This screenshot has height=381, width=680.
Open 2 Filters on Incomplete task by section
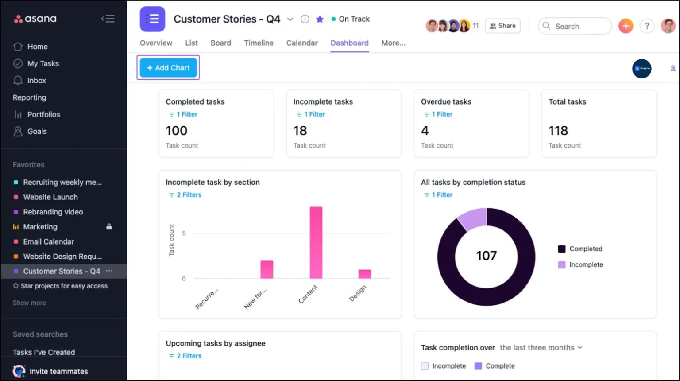pos(185,195)
